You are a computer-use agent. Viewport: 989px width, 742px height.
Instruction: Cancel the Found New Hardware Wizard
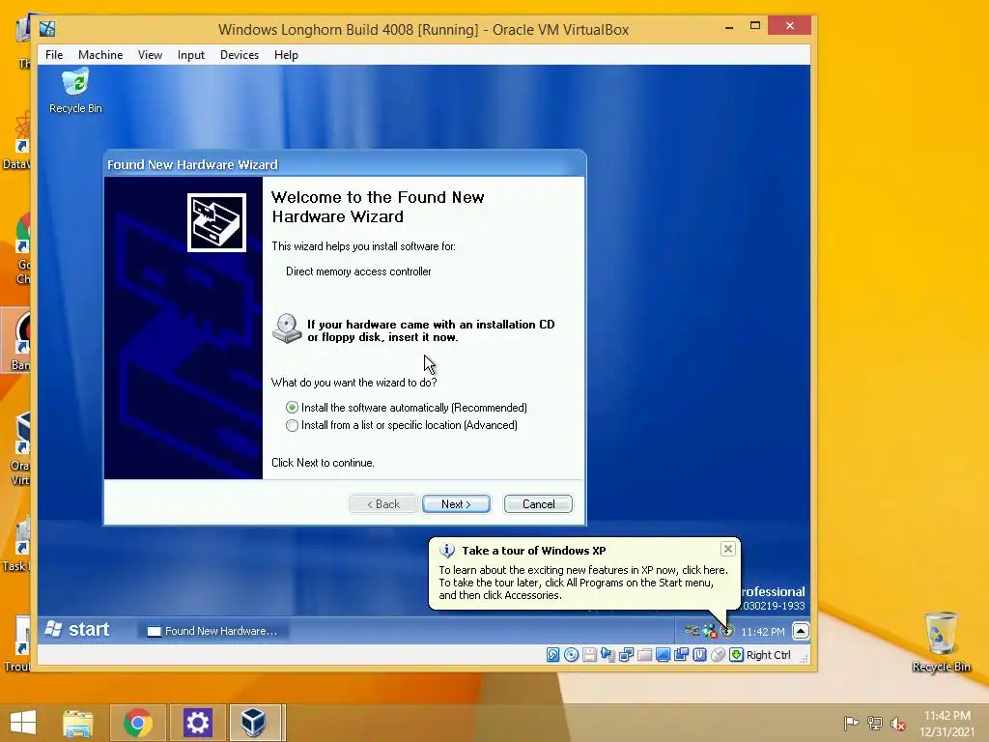click(x=538, y=504)
